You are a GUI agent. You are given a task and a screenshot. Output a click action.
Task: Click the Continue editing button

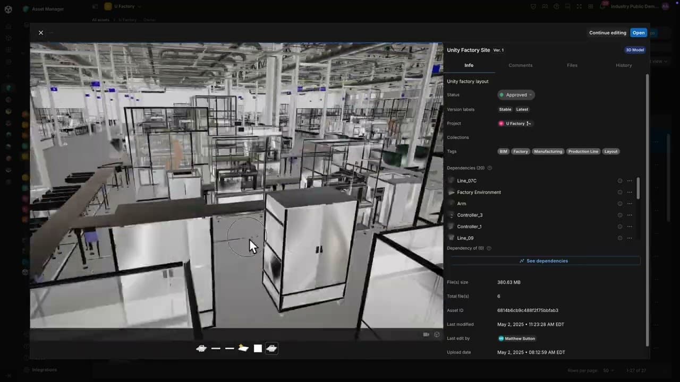608,33
